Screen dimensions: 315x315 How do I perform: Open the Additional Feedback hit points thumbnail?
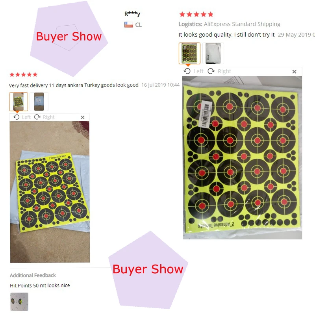(x=19, y=302)
